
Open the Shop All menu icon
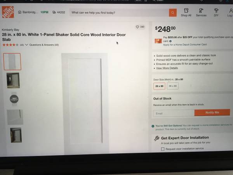click(x=186, y=10)
